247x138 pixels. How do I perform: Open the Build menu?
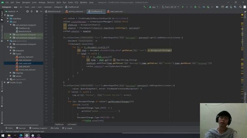(59, 2)
